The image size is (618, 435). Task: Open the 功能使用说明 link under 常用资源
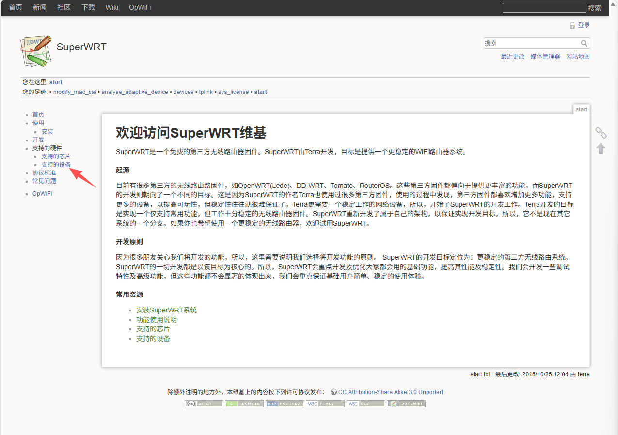coord(157,320)
